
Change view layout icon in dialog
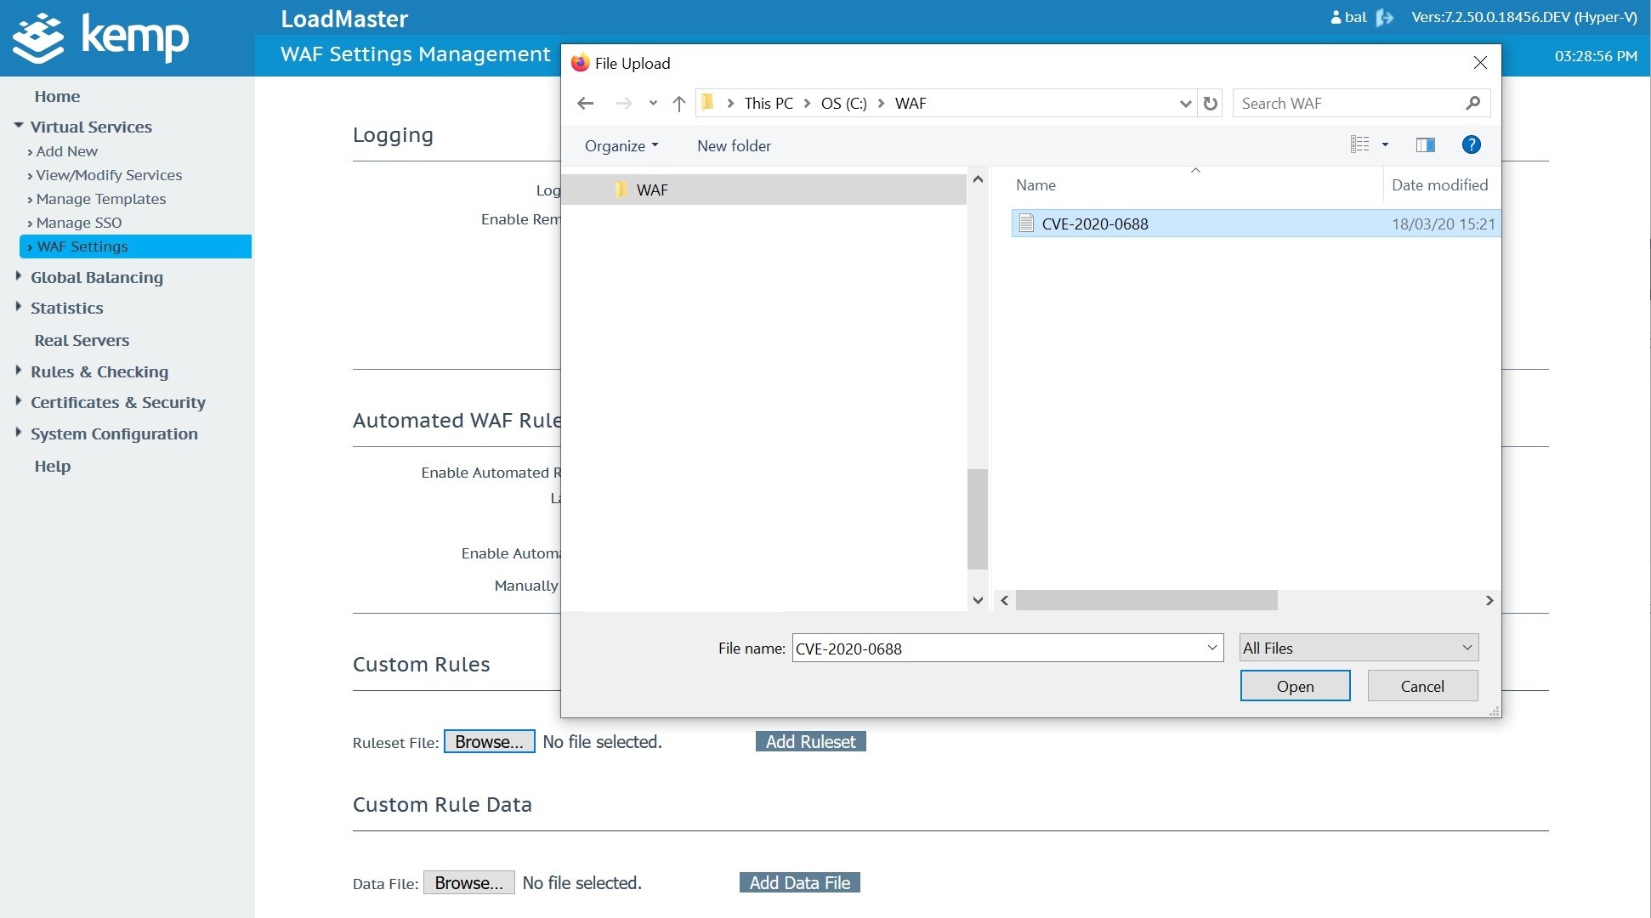(1359, 145)
